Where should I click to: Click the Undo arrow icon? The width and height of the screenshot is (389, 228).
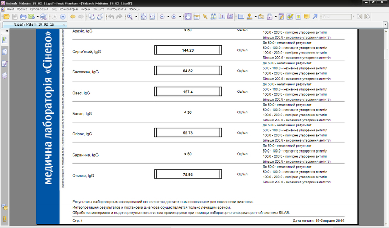tap(110, 17)
